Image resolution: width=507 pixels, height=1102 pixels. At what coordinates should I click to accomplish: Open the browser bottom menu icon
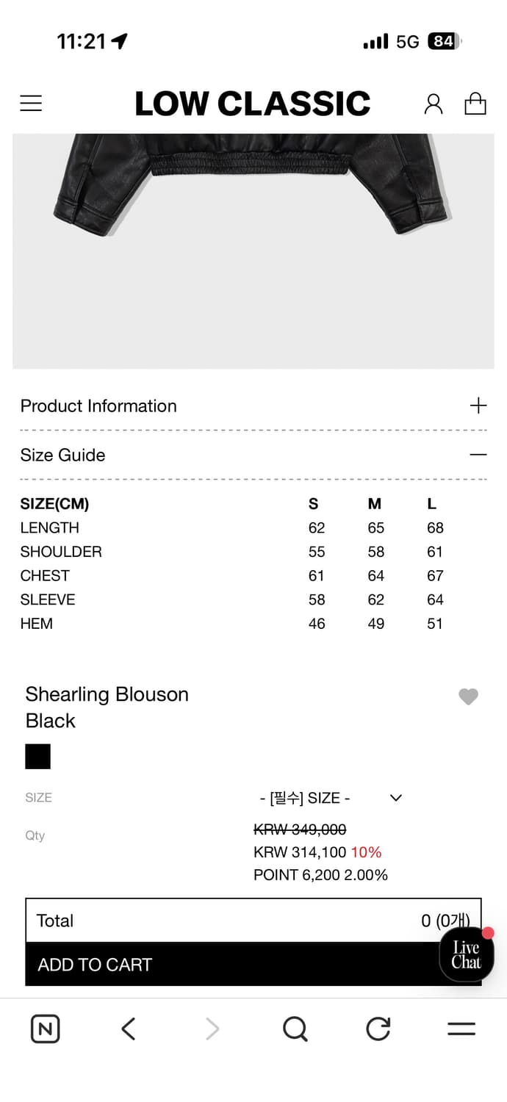point(461,1029)
